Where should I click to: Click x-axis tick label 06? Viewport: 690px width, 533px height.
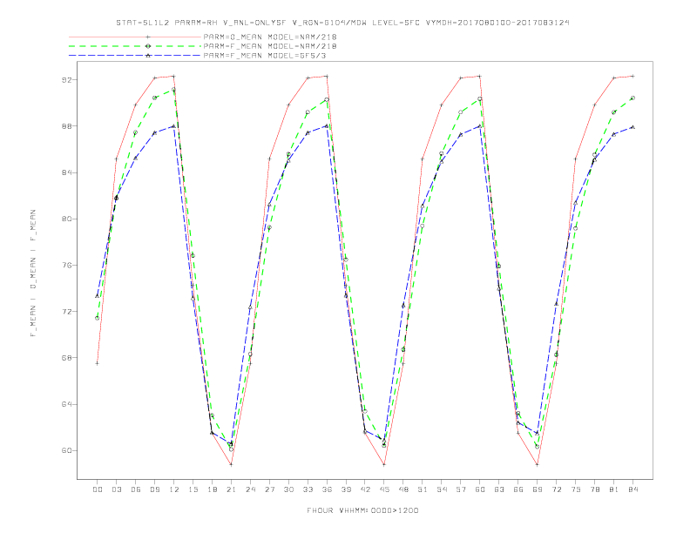point(136,489)
